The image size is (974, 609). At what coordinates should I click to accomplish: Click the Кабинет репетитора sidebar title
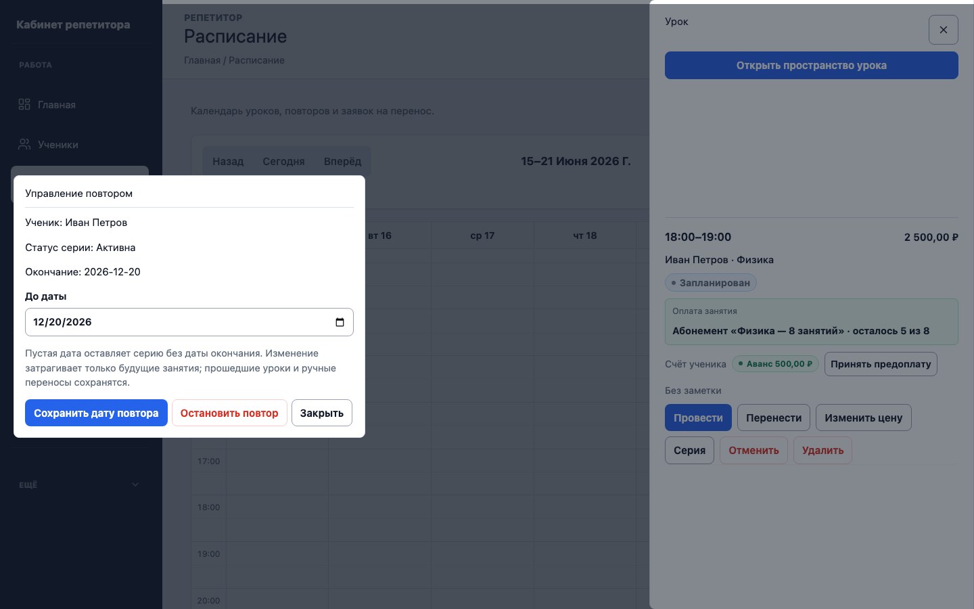tap(73, 24)
